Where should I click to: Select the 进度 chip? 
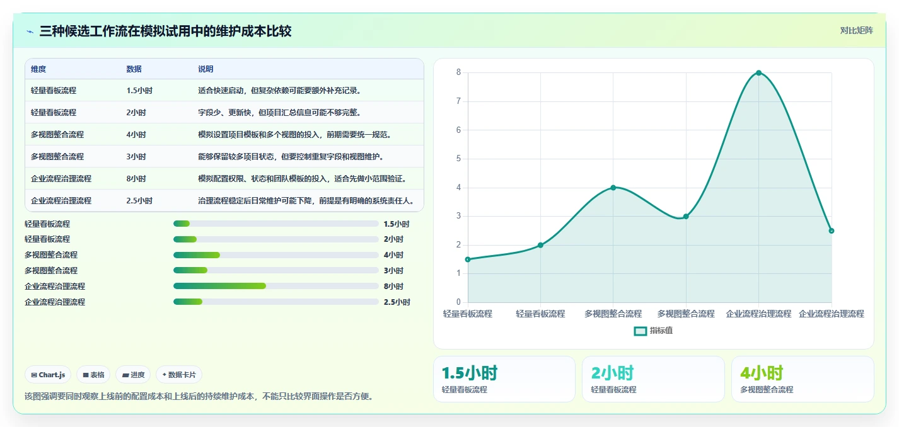tap(133, 375)
